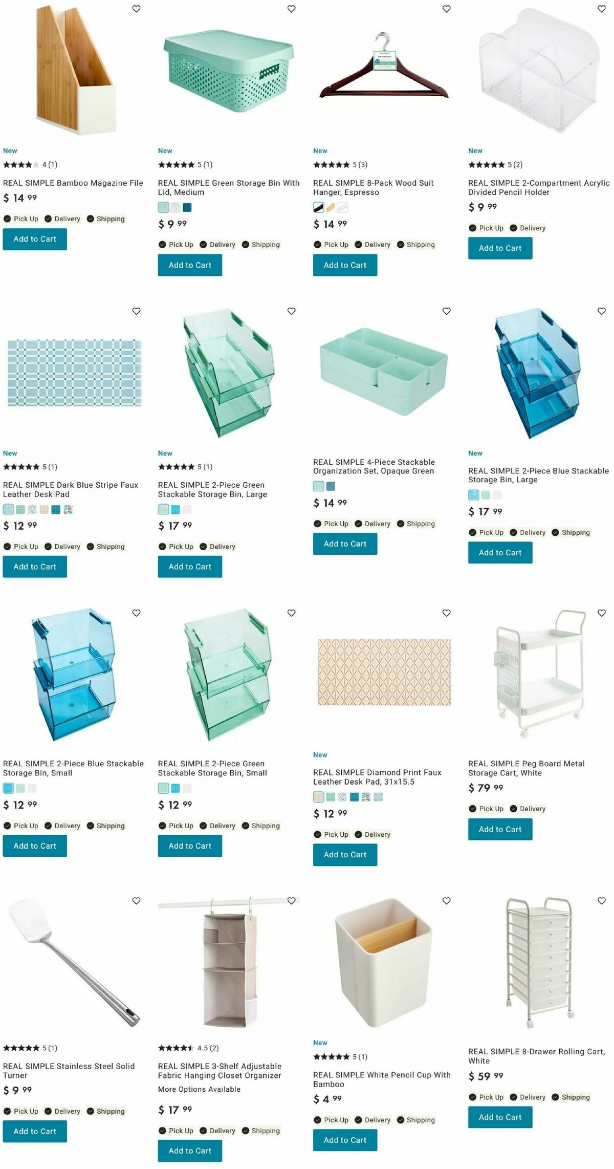614x1169 pixels.
Task: Favorite the Bamboo Magazine File with heart icon
Action: [136, 9]
